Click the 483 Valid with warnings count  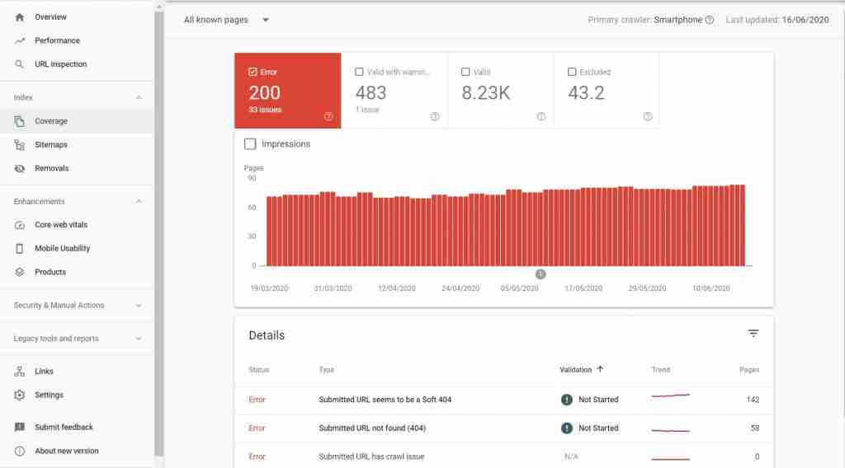point(371,93)
